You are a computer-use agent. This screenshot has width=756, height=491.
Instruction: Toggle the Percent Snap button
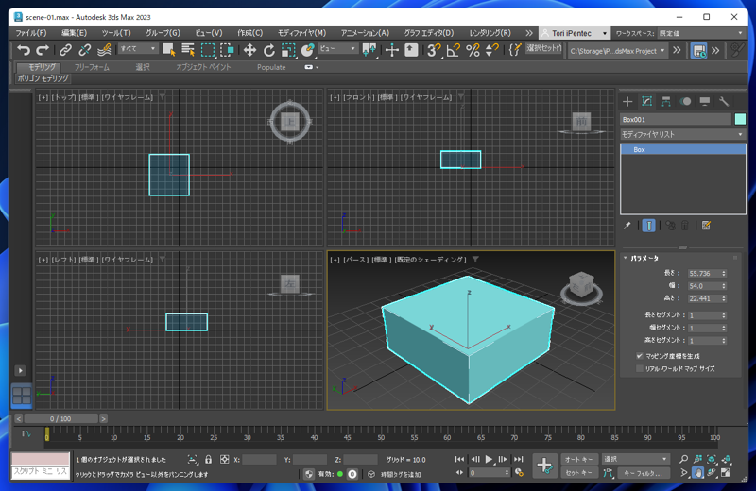(473, 50)
